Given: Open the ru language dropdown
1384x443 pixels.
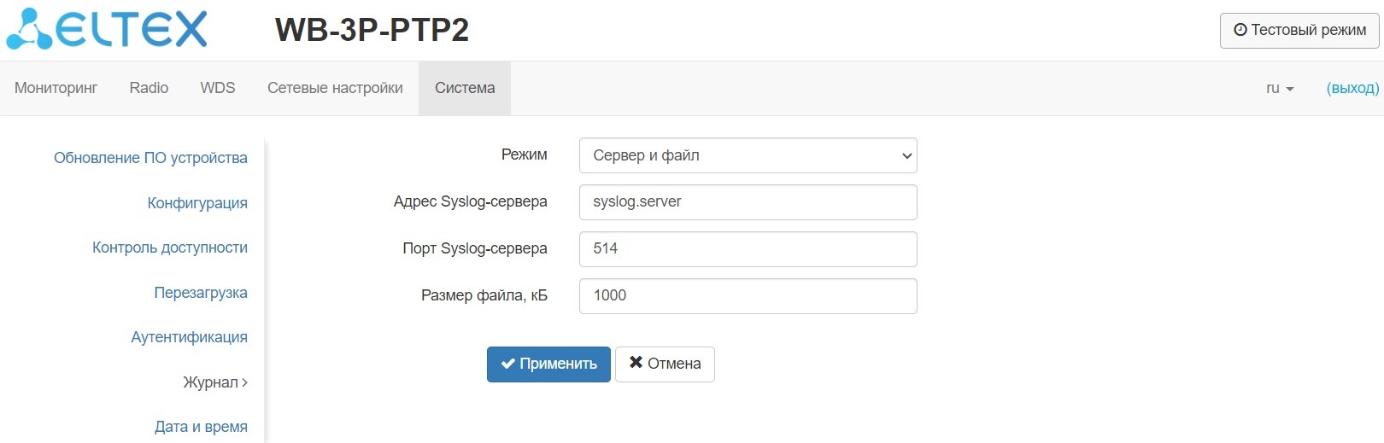Looking at the screenshot, I should pos(1279,88).
